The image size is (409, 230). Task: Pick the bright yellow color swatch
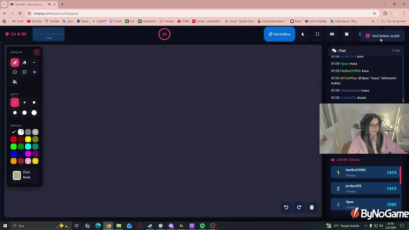pos(28,139)
